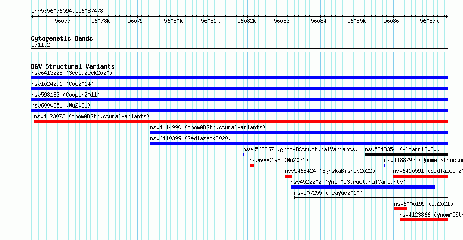463x240 pixels.
Task: Click the tiny blue marker under nsv4488792
Action: [x=385, y=165]
